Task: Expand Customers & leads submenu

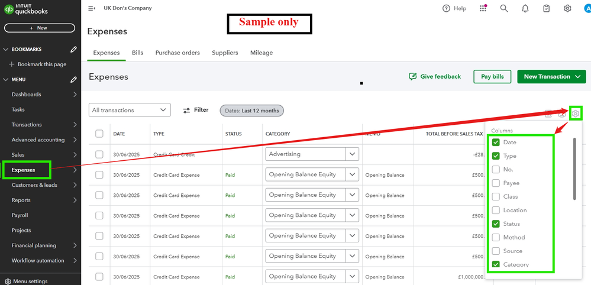Action: 75,185
